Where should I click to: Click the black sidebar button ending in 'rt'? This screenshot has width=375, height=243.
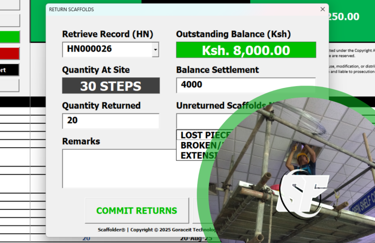coord(10,70)
